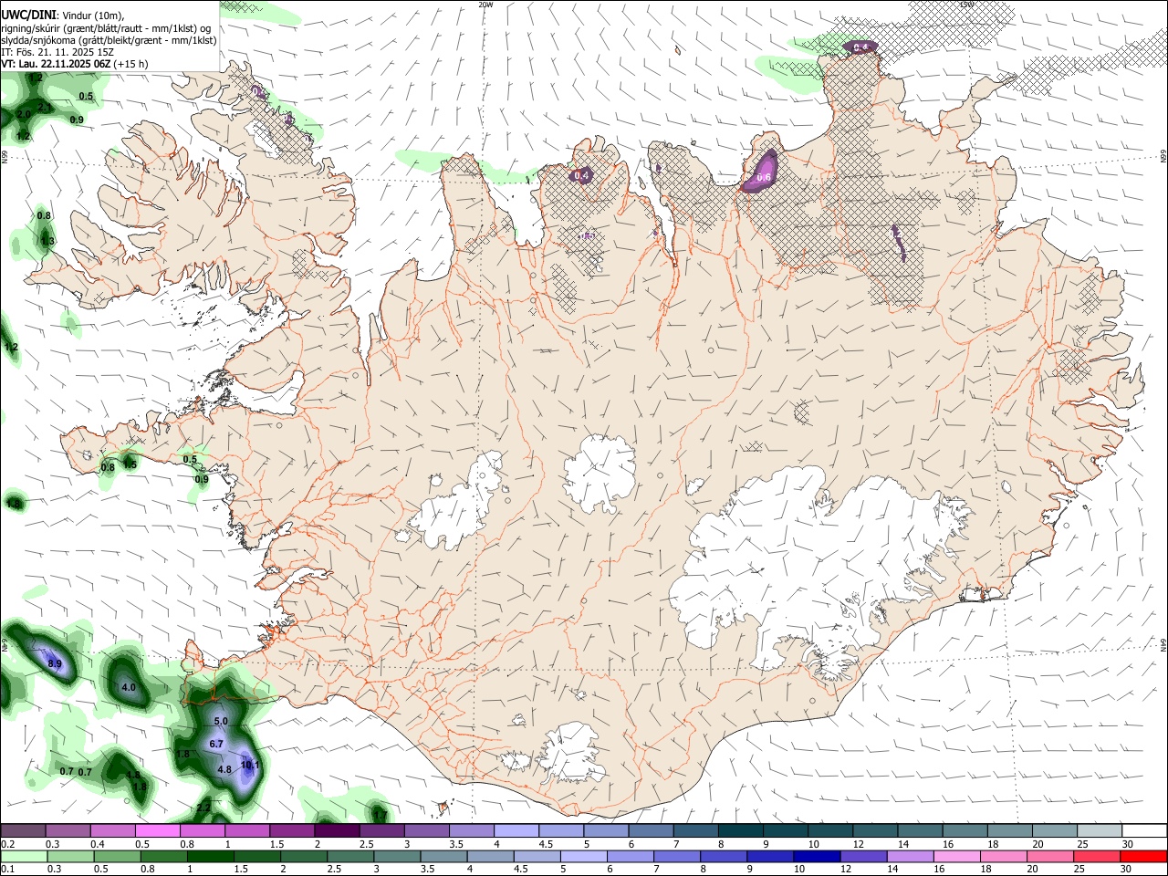
Task: Pick the medium green 0.5 rain legend swatch
Action: (117, 857)
